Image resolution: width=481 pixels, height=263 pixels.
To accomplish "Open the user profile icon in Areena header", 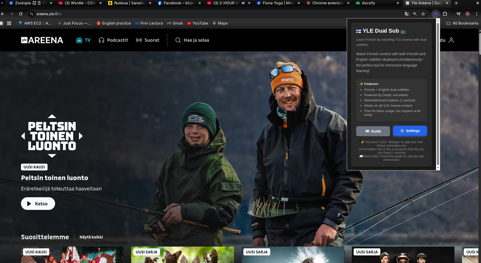I will [451, 40].
